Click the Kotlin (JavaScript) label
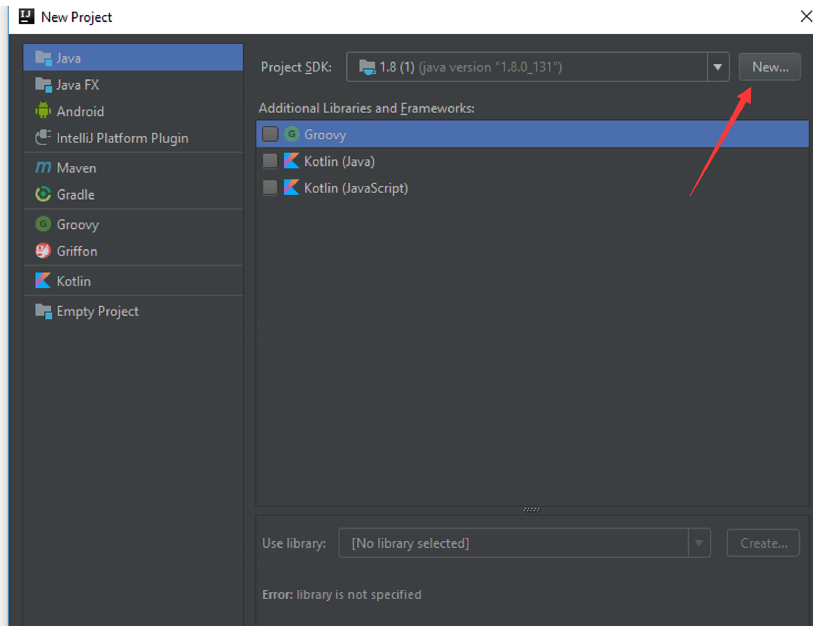Image resolution: width=813 pixels, height=626 pixels. click(x=356, y=188)
